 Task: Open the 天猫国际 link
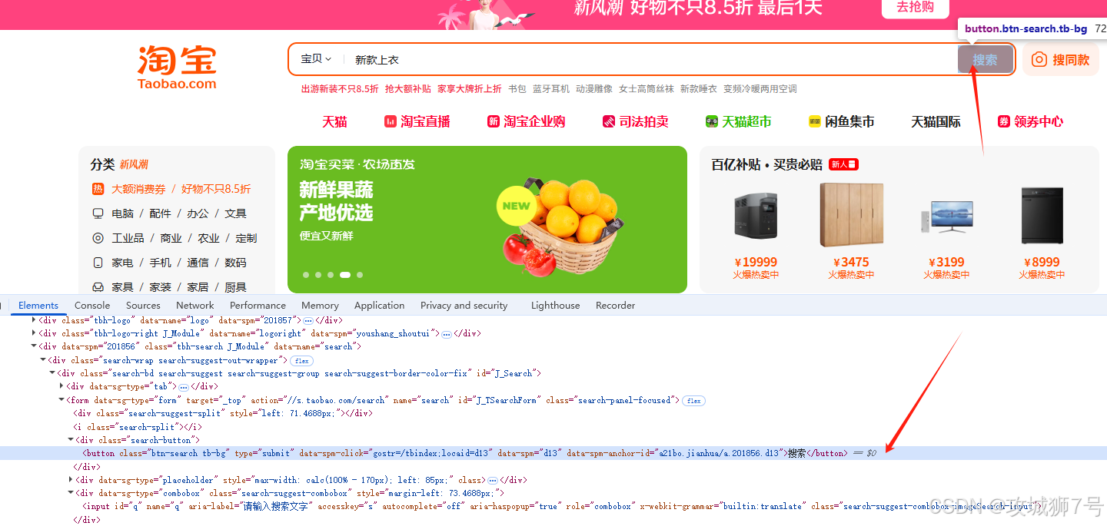coord(936,121)
